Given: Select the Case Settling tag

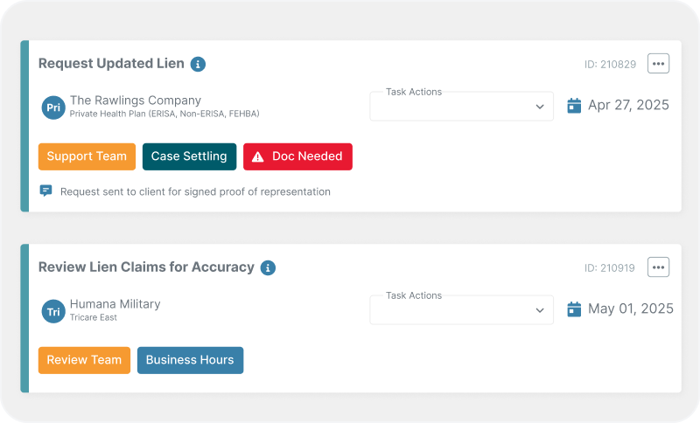Looking at the screenshot, I should point(189,156).
